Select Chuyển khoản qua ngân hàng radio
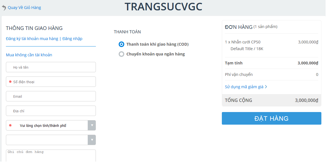 [121, 54]
